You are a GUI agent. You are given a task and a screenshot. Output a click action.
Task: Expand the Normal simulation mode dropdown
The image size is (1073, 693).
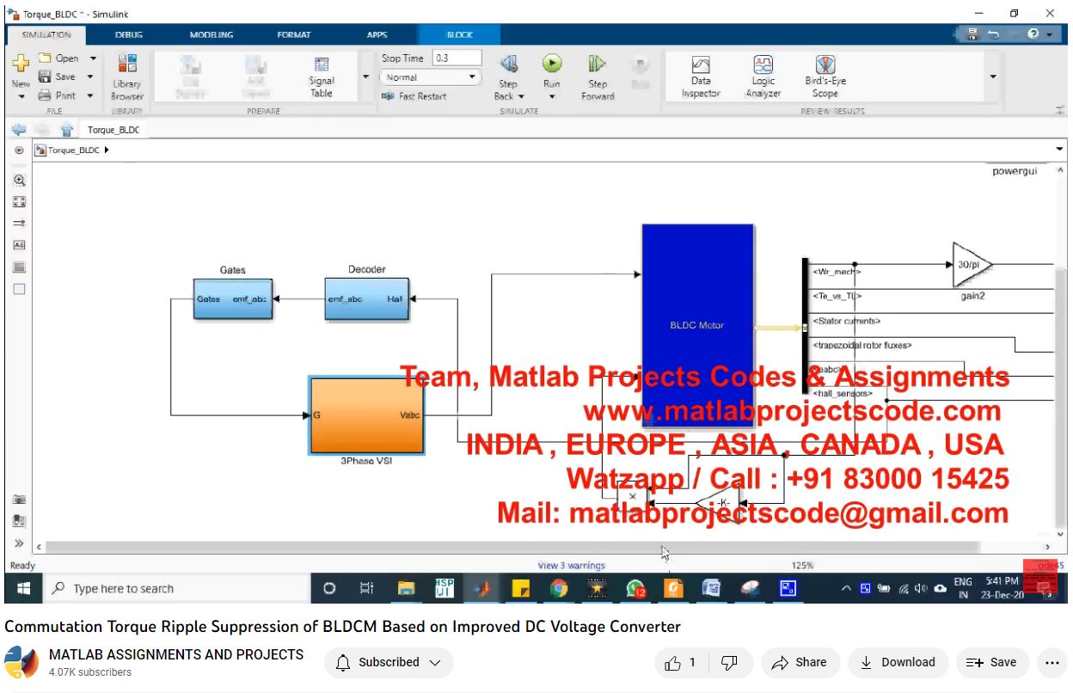pyautogui.click(x=472, y=77)
